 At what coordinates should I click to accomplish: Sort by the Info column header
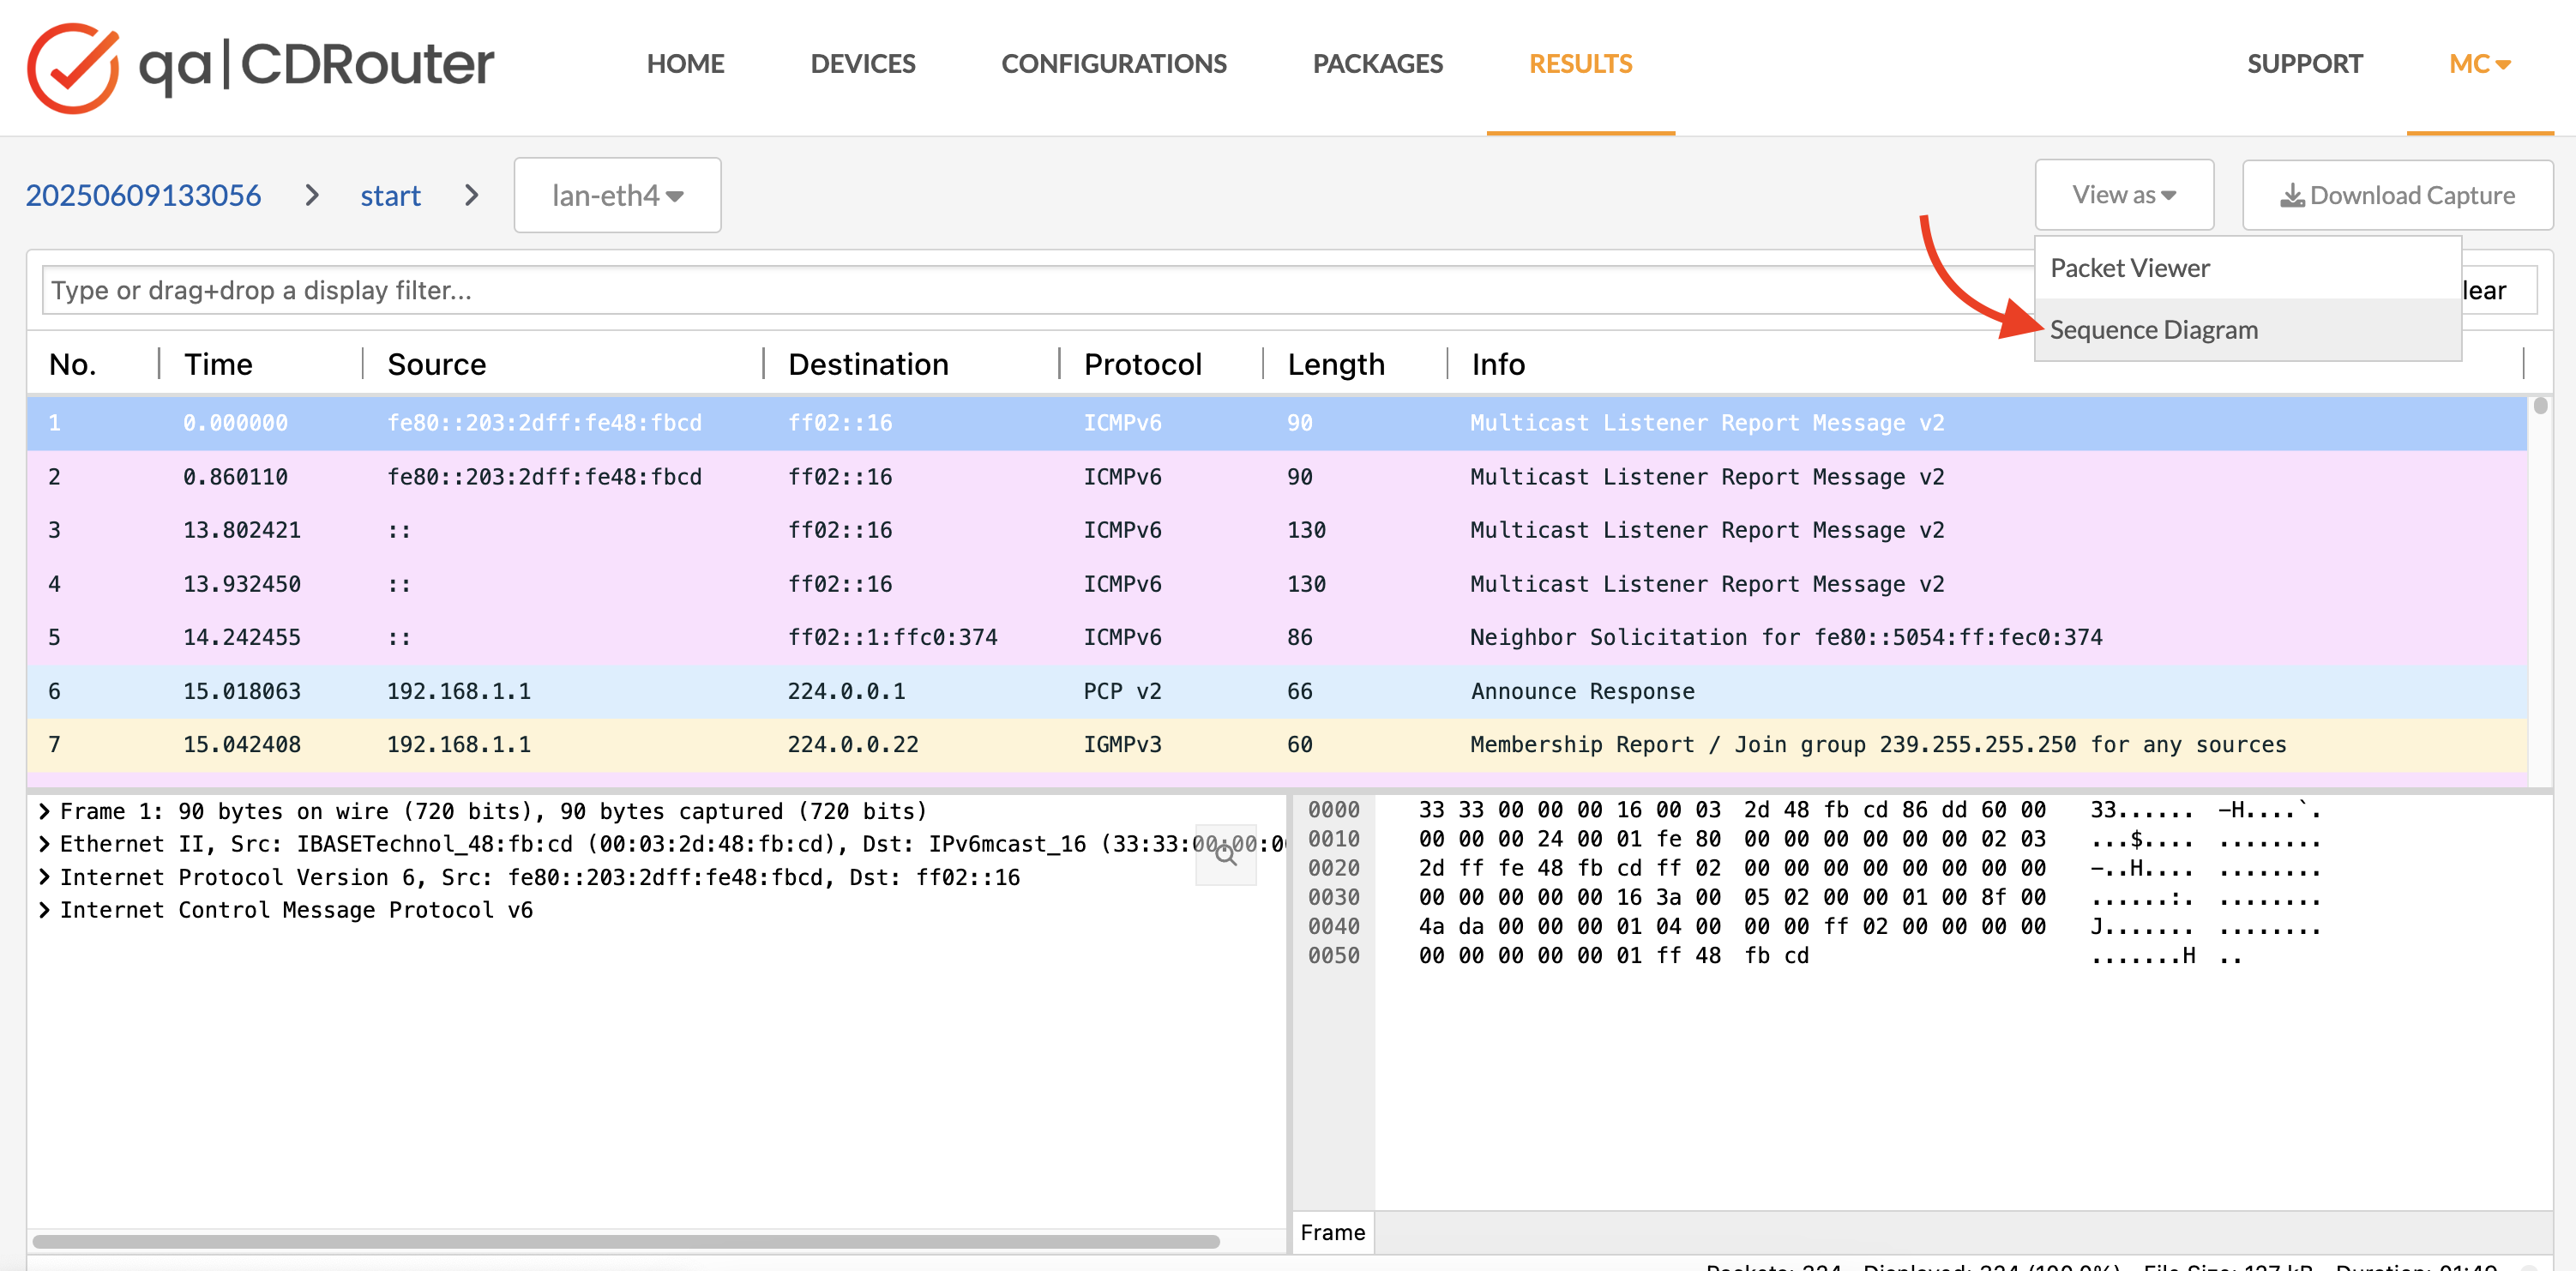coord(1497,364)
